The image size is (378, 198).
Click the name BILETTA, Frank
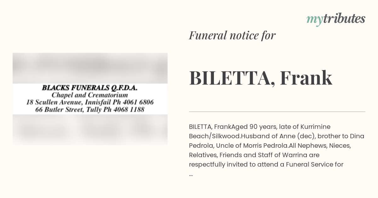(x=261, y=78)
